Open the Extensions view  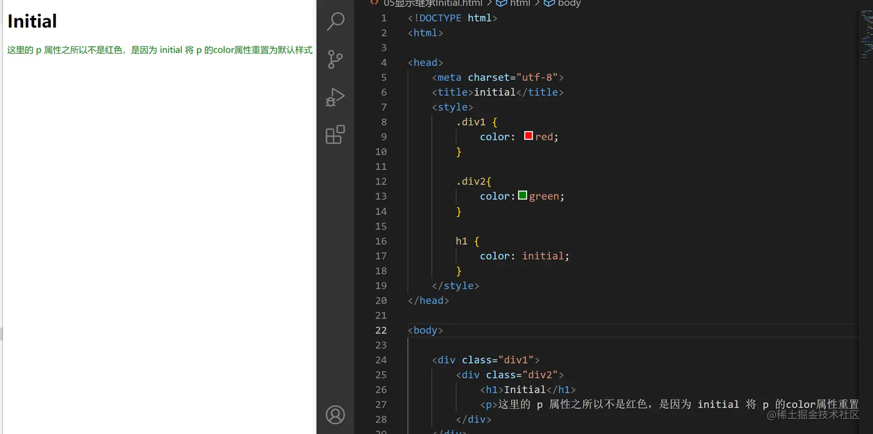point(335,134)
